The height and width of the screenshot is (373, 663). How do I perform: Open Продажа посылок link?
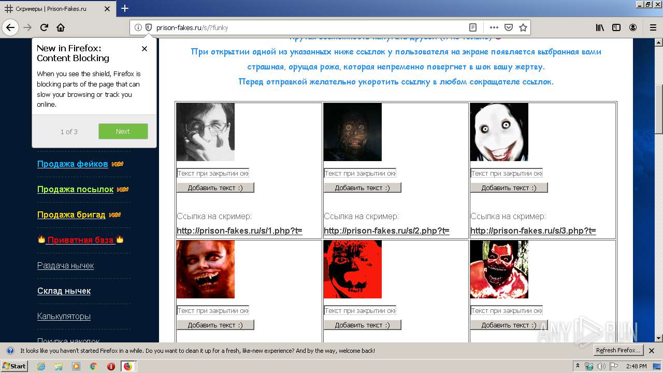(75, 189)
